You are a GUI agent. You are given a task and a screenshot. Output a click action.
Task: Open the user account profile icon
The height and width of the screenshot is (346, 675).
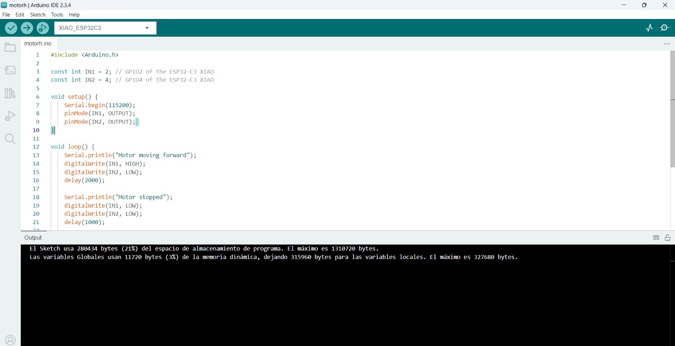click(10, 340)
